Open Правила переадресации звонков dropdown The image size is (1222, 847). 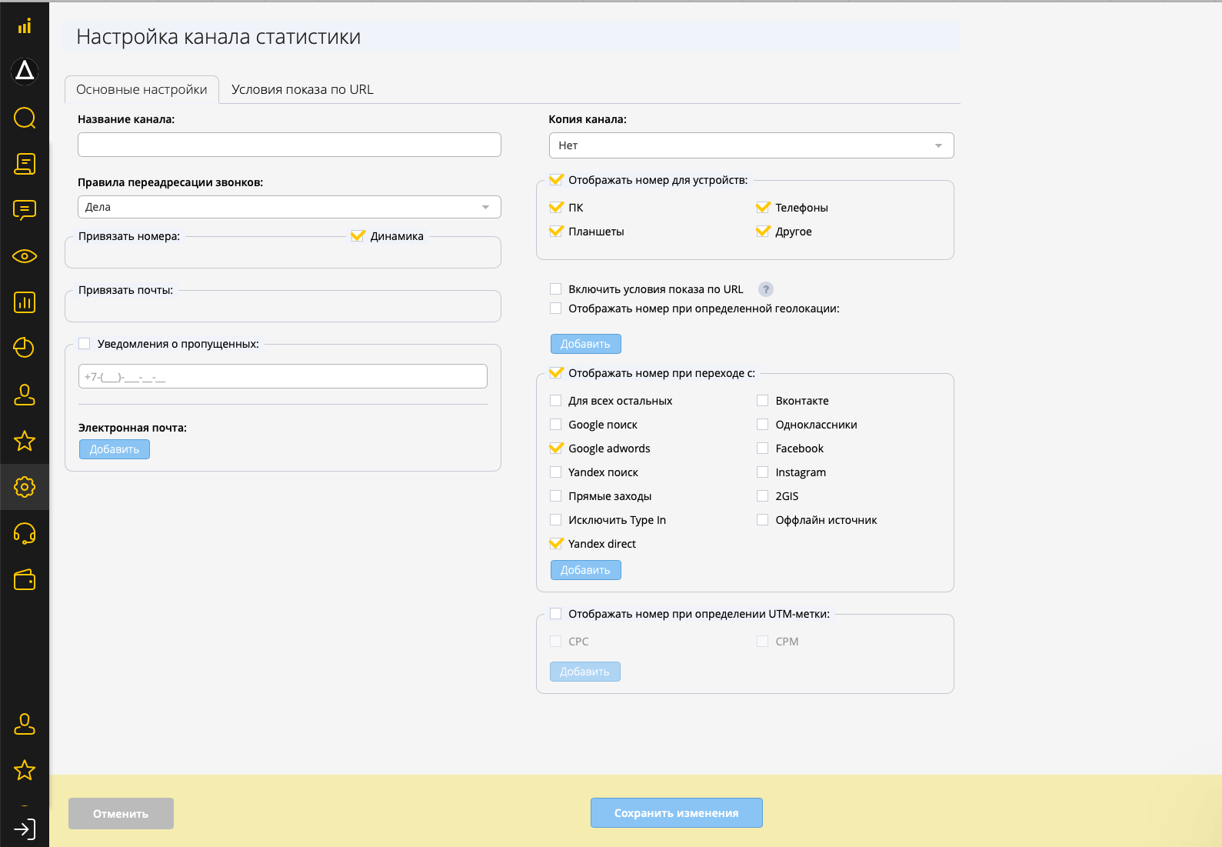click(x=289, y=207)
